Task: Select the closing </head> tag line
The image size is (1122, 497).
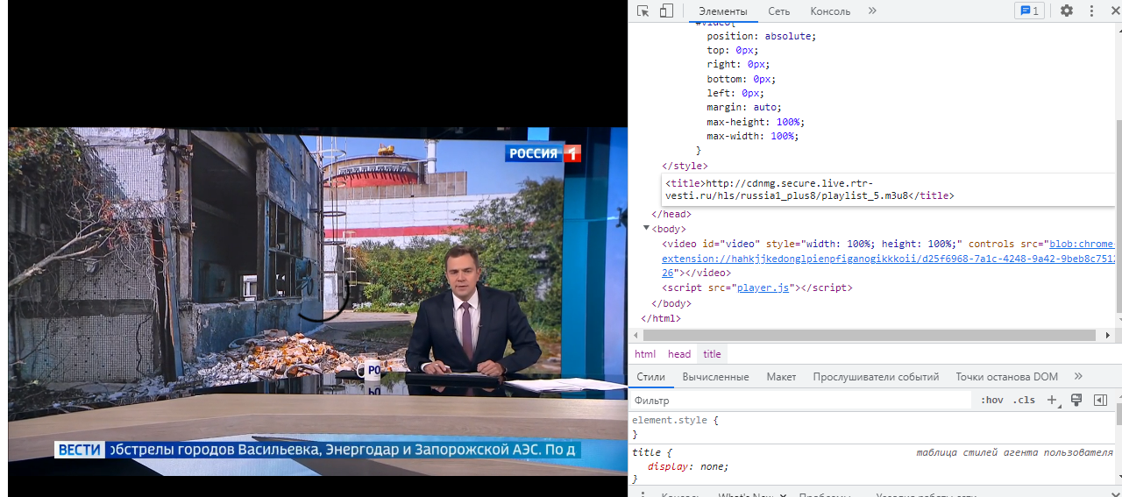Action: coord(671,214)
